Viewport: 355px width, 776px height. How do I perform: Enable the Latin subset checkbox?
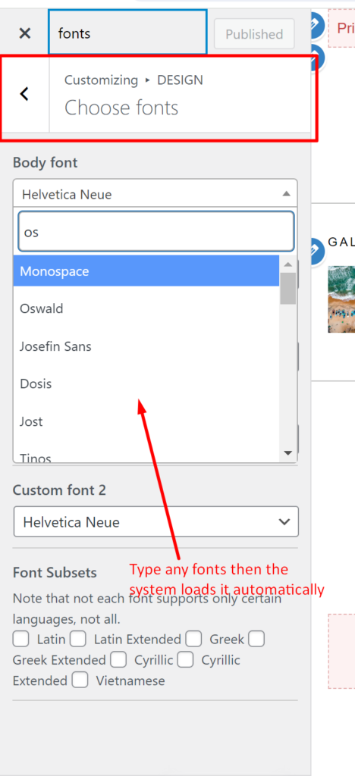(x=20, y=639)
